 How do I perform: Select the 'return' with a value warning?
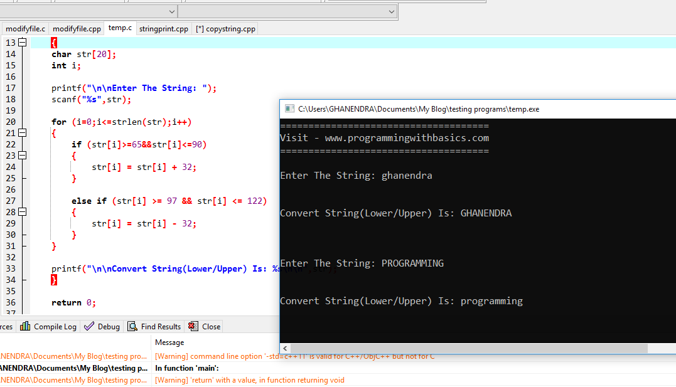249,380
